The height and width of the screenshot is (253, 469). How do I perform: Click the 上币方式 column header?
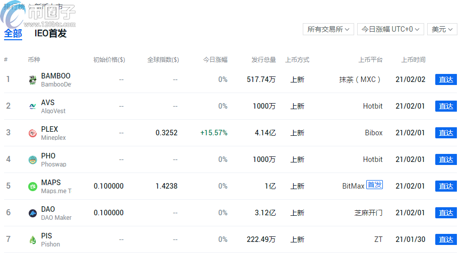pyautogui.click(x=297, y=60)
